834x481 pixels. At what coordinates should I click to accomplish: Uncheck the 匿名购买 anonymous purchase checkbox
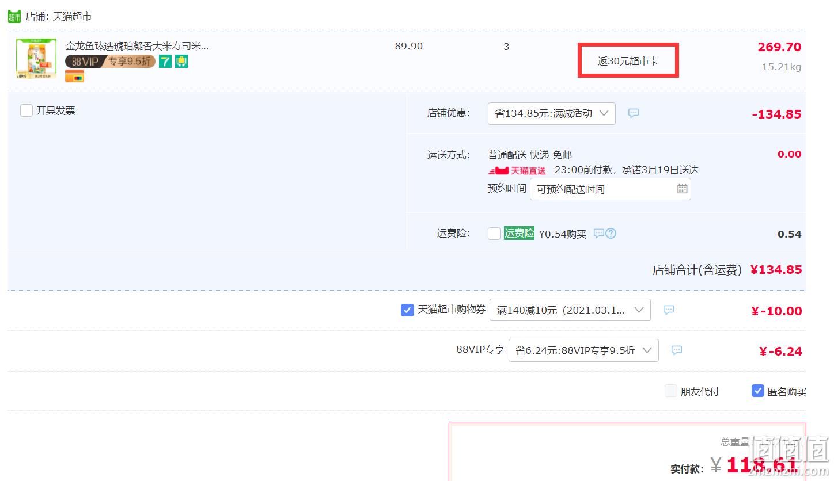click(x=758, y=391)
